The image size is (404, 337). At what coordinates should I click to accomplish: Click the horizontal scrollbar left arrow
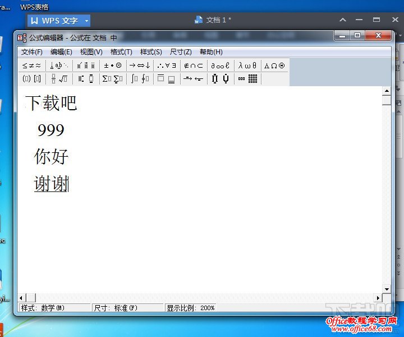pyautogui.click(x=22, y=297)
